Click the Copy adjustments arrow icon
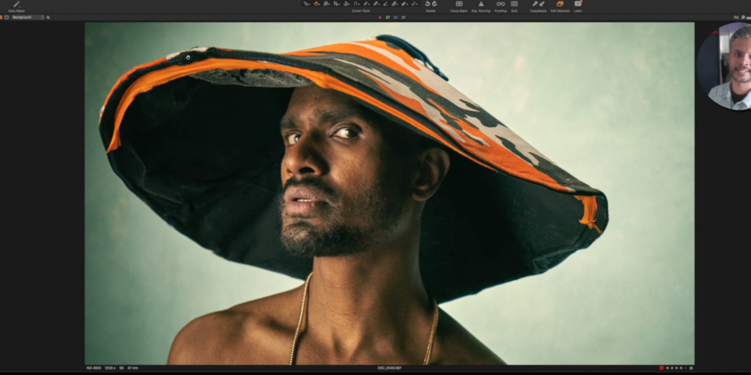The width and height of the screenshot is (751, 375). pyautogui.click(x=535, y=4)
